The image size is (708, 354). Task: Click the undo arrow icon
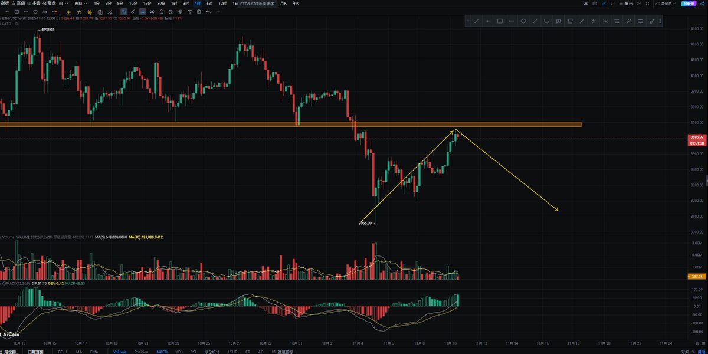coord(208,11)
